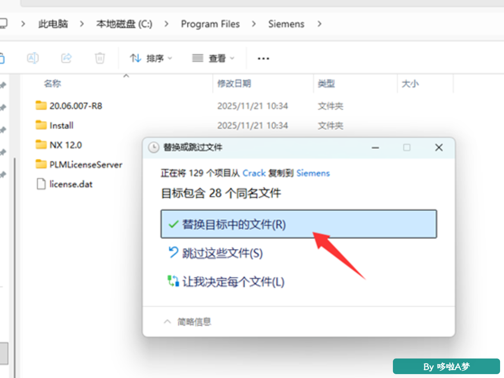Click the date of the 20.06.007-R8 folder
Image resolution: width=504 pixels, height=378 pixels.
[x=253, y=106]
